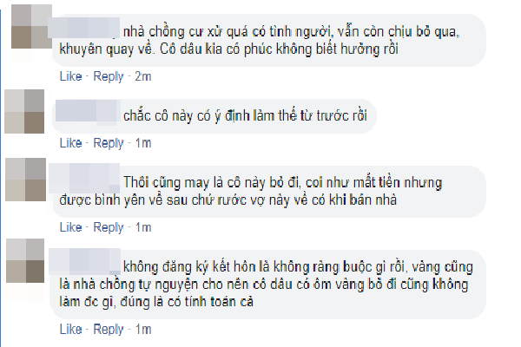This screenshot has height=347, width=521.
Task: Like the comment about 'nhà chồng cư xử'
Action: (x=71, y=76)
